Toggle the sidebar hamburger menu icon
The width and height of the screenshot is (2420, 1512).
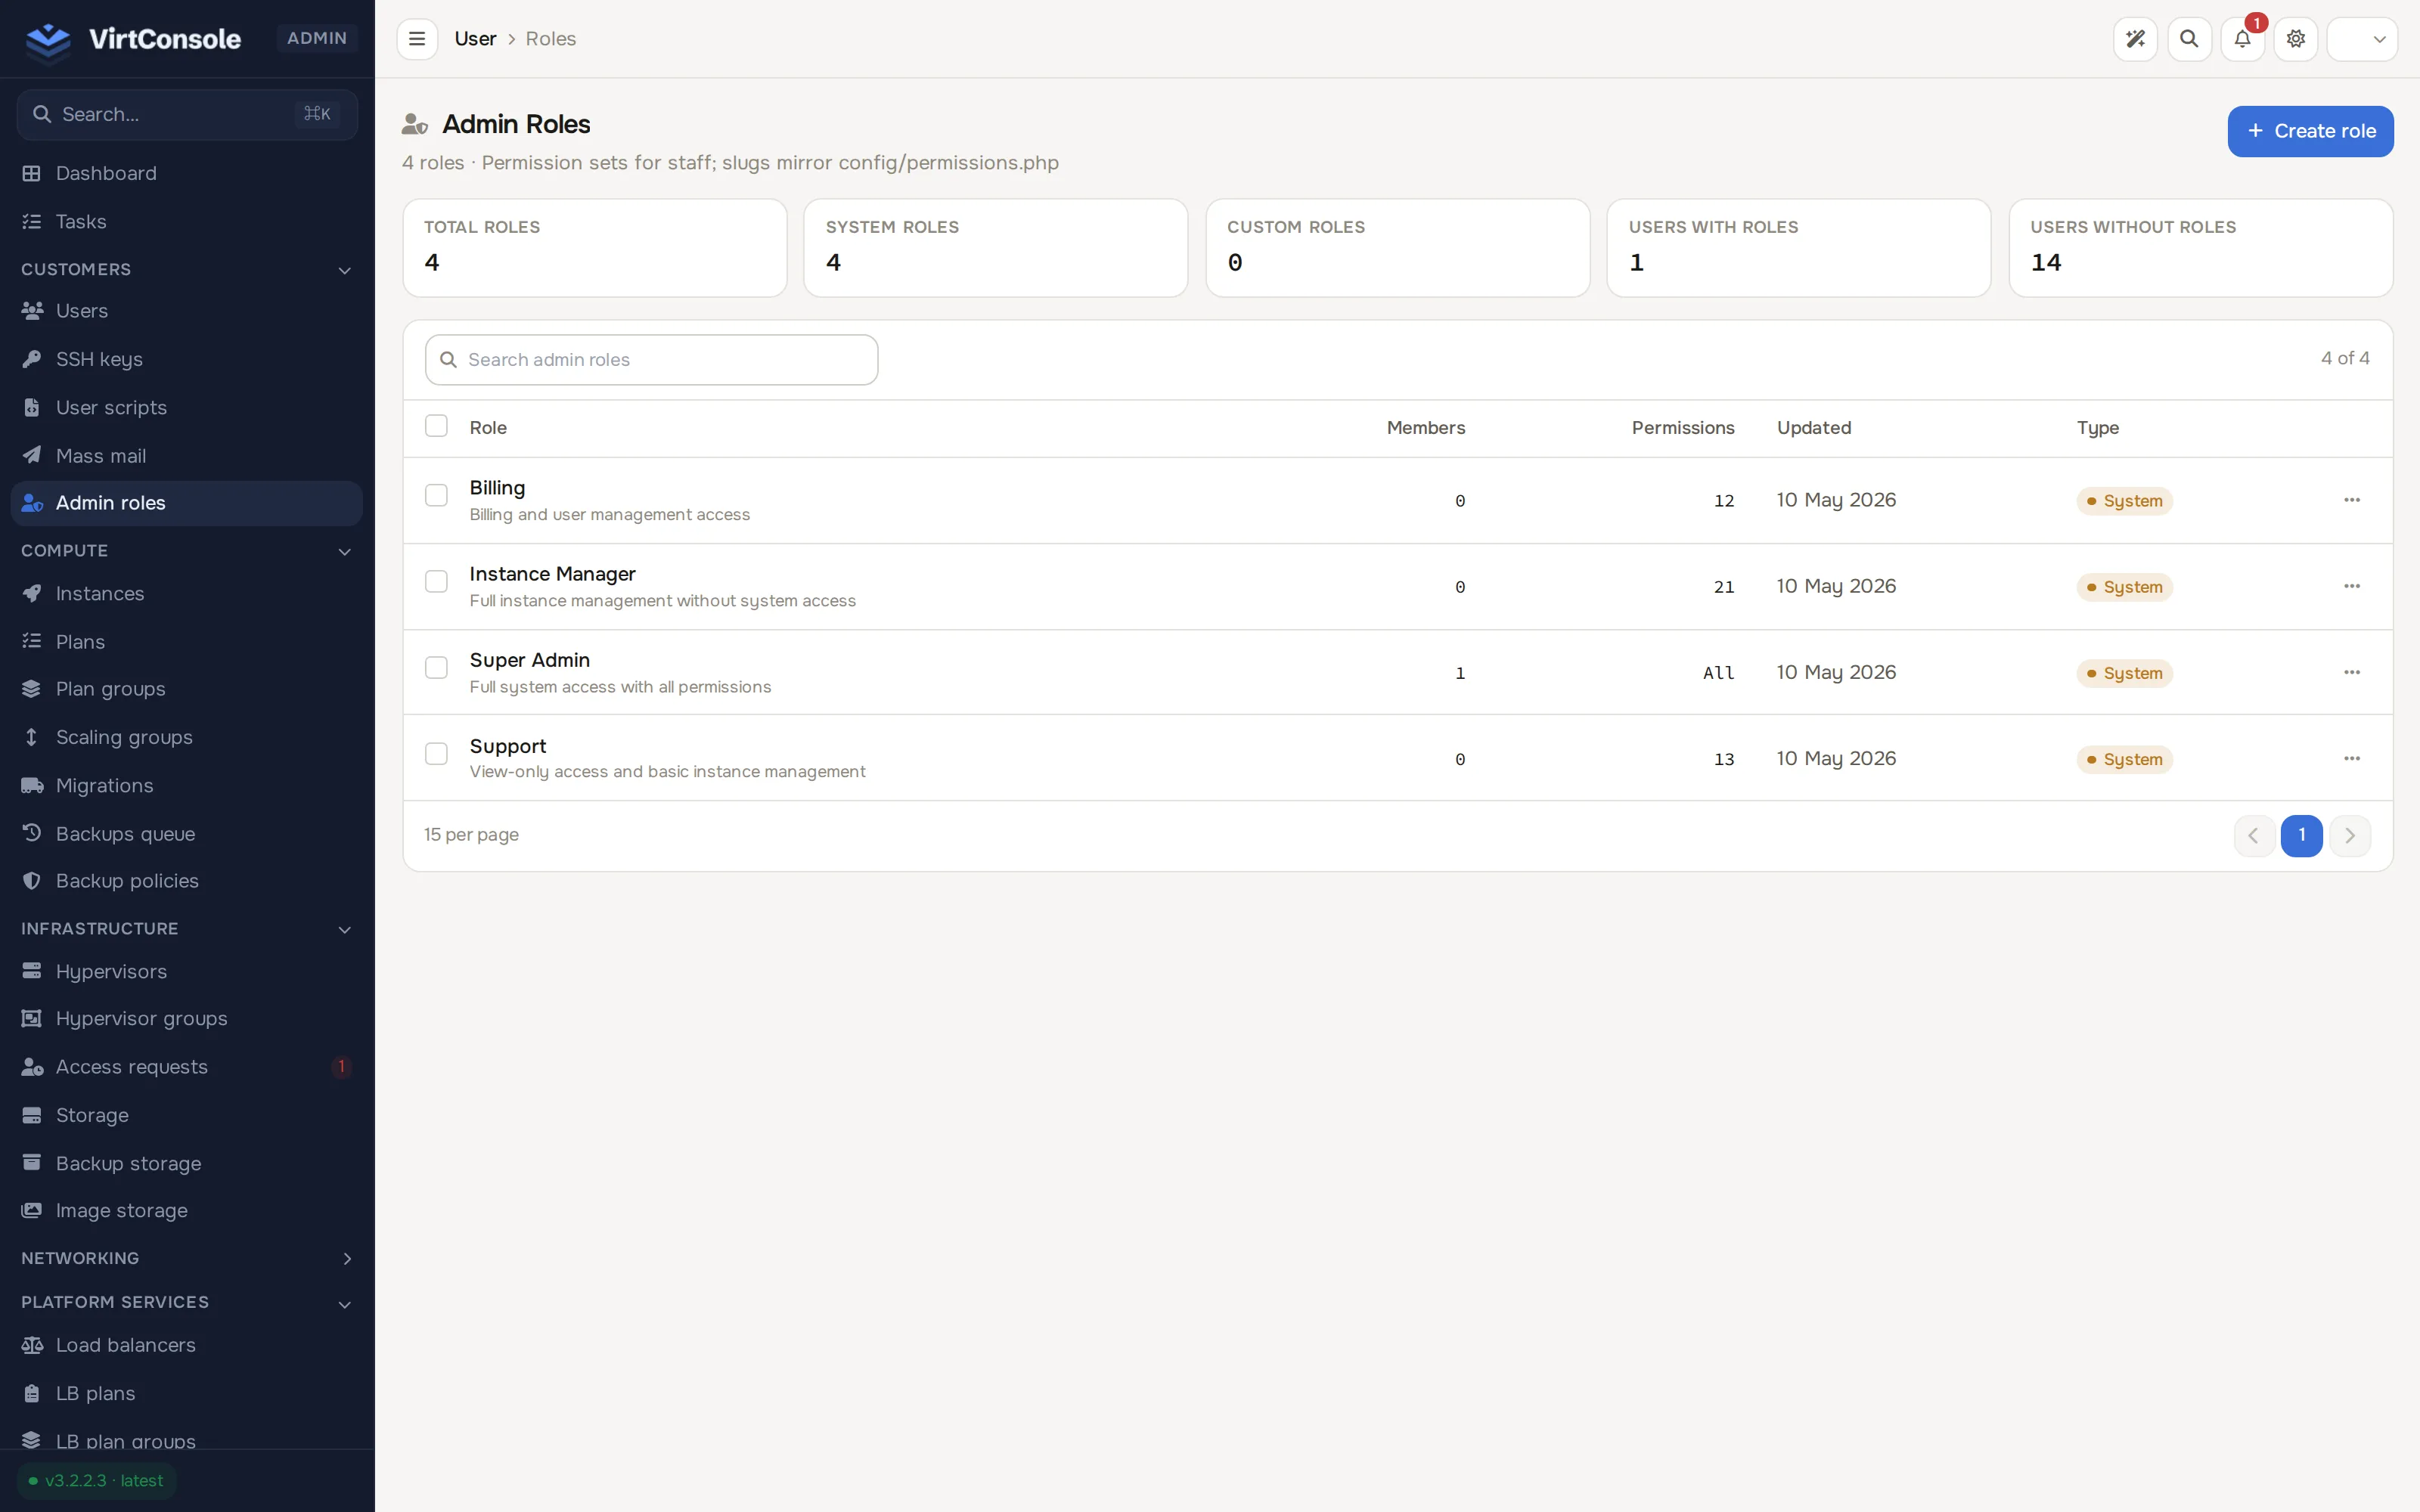[x=417, y=39]
